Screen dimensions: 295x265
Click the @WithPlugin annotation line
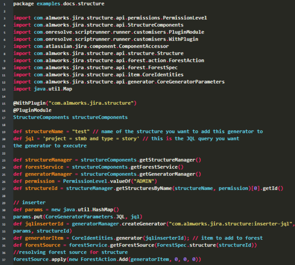click(x=75, y=103)
